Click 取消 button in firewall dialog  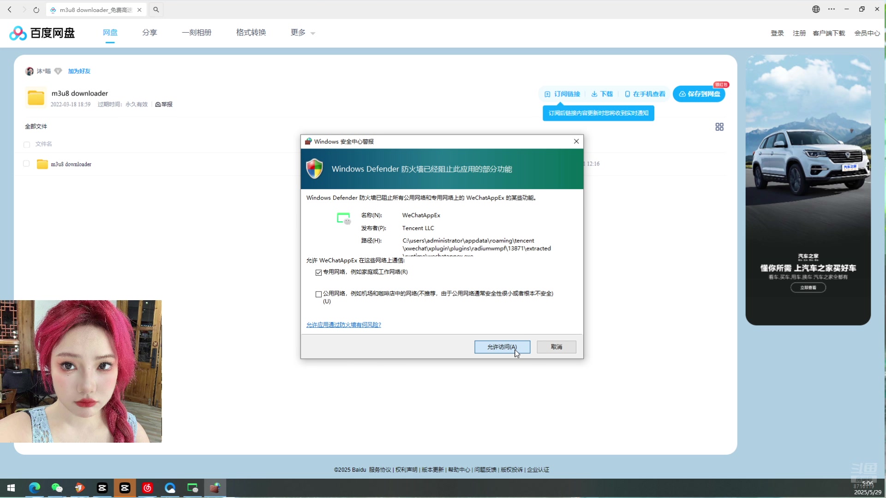click(x=557, y=347)
